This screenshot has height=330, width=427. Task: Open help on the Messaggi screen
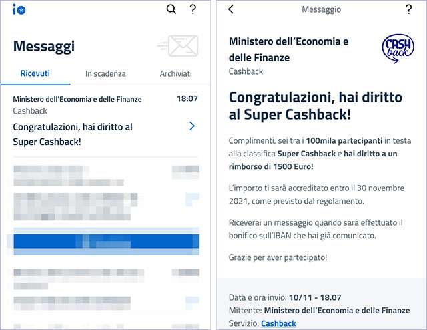[x=193, y=9]
